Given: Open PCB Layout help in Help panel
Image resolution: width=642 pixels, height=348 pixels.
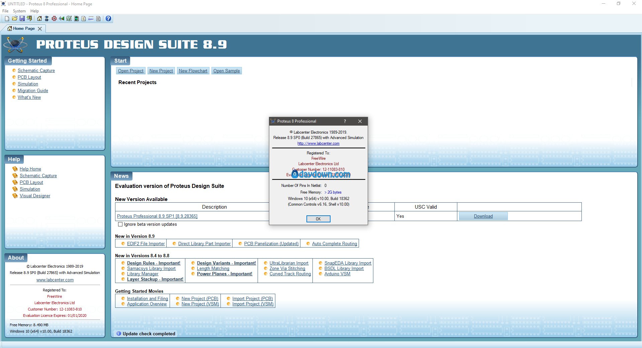Looking at the screenshot, I should [x=31, y=182].
